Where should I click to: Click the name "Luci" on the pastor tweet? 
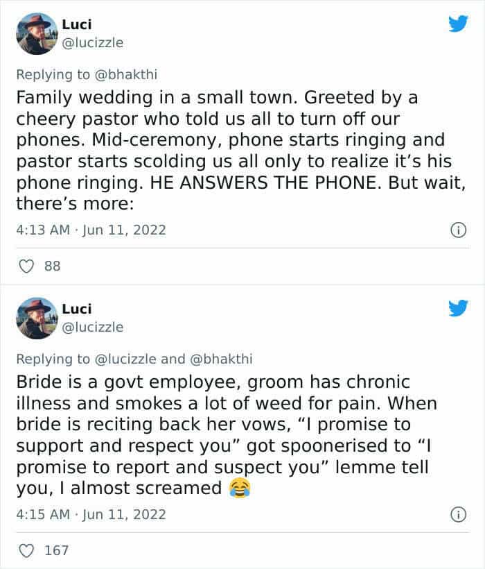[x=76, y=24]
